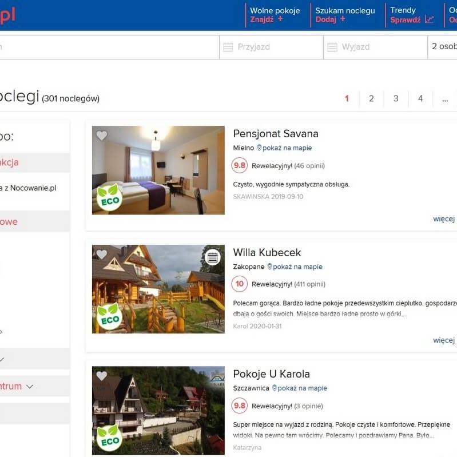Open the '2 osob' guests dropdown
457x457 pixels.
click(x=443, y=47)
